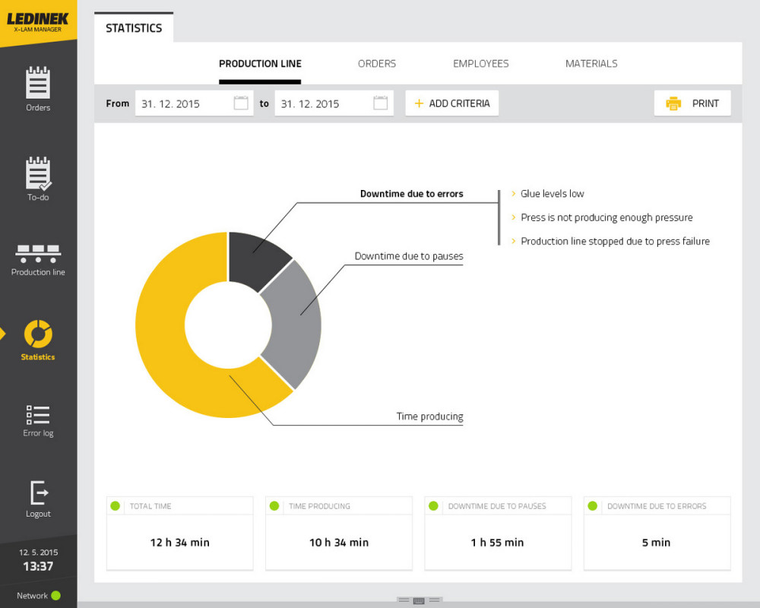Select the Statistics donut icon
Viewport: 760px width, 608px height.
[38, 334]
